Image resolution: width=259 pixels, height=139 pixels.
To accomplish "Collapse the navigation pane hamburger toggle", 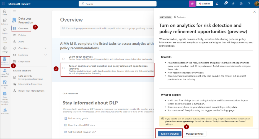I will (x=14, y=11).
